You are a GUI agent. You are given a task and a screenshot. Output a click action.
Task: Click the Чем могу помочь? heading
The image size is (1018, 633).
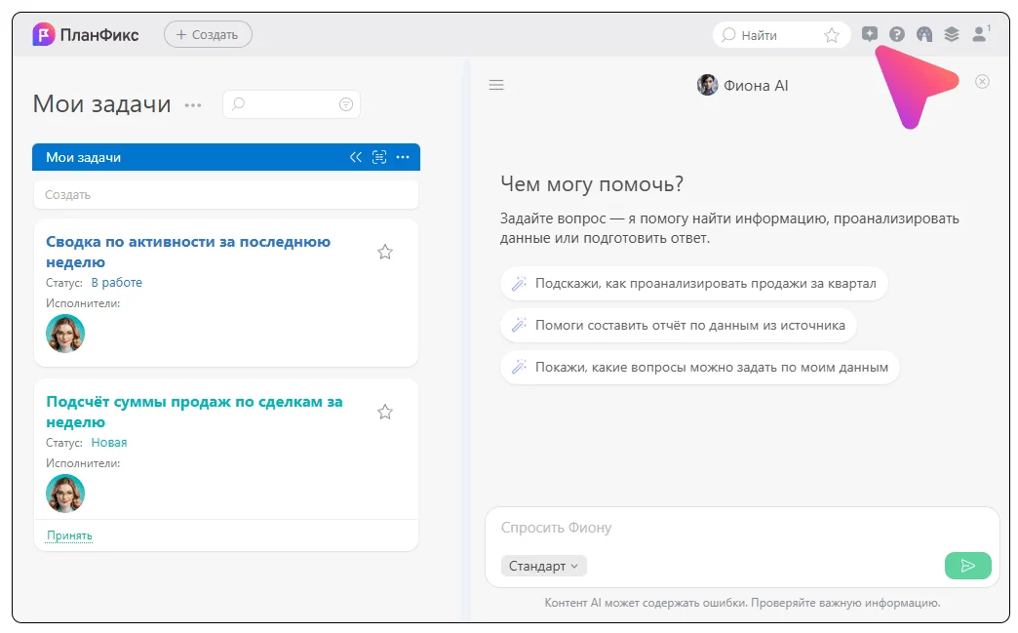pyautogui.click(x=592, y=184)
